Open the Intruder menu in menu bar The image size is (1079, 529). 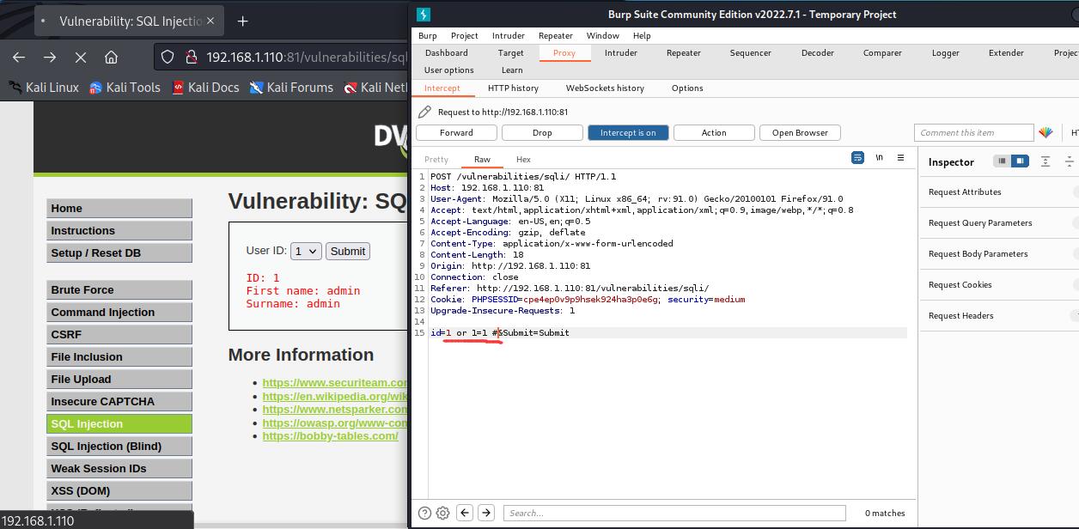pos(509,35)
